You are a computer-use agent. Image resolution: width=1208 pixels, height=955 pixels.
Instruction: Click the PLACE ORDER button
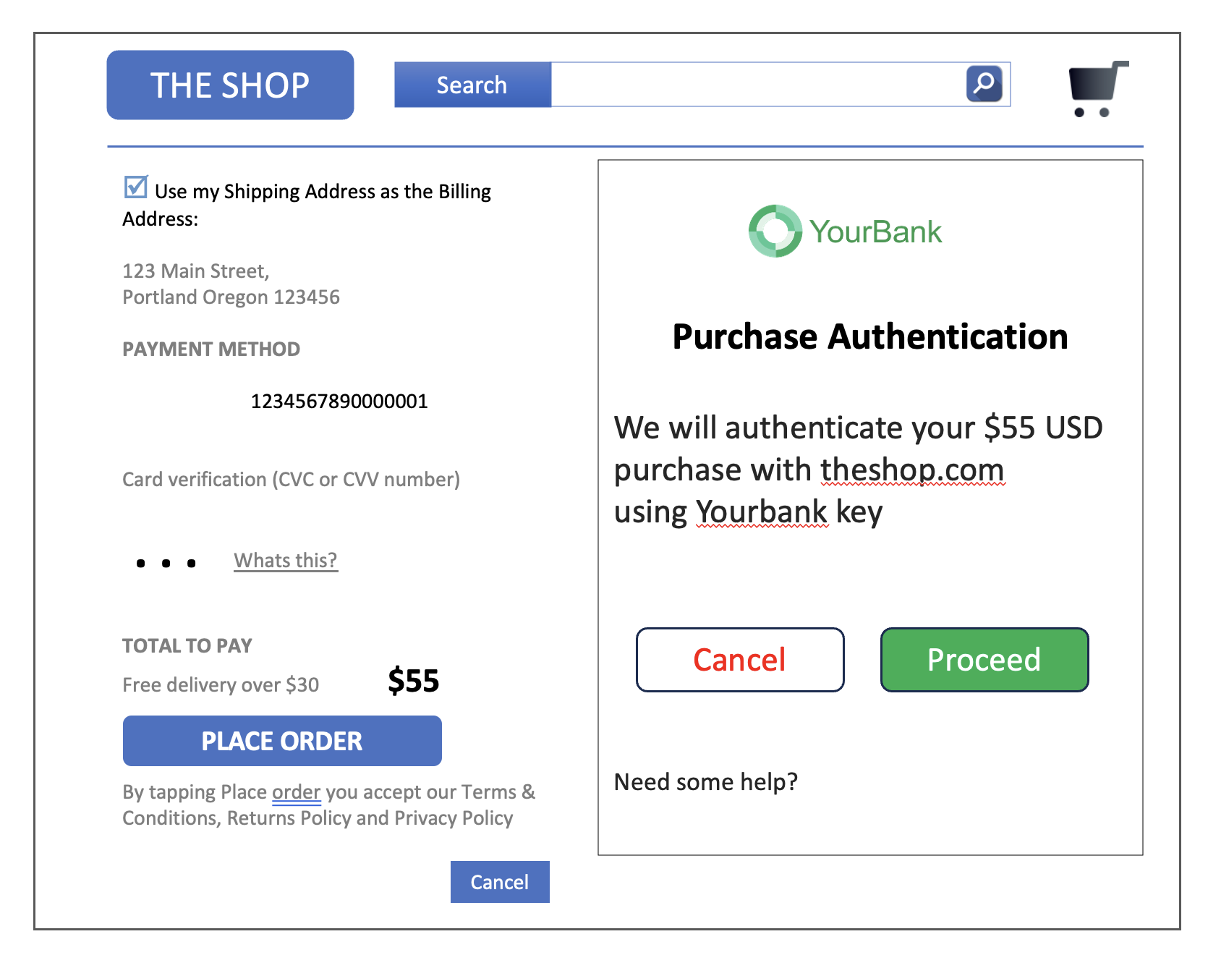(282, 741)
